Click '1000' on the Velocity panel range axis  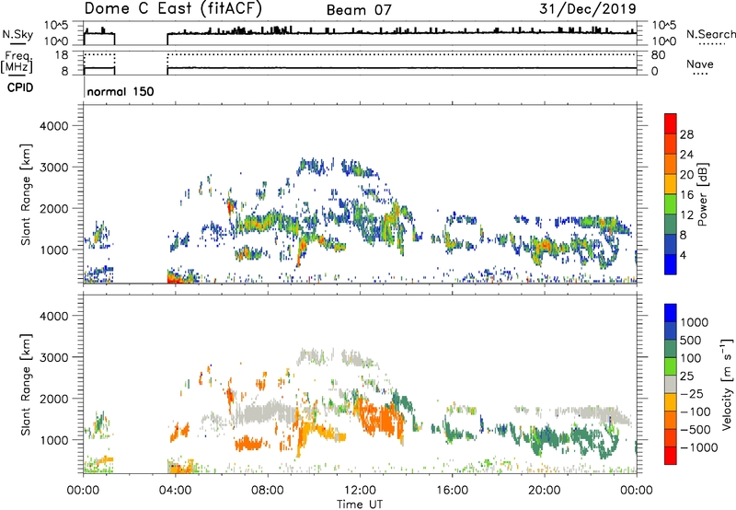pos(54,440)
